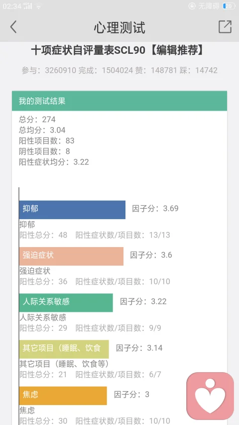Tap the pink heart floating app icon

[210, 396]
